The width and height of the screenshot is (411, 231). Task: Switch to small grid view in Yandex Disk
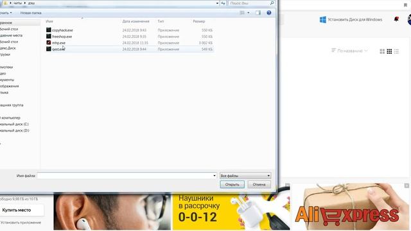[x=389, y=51]
